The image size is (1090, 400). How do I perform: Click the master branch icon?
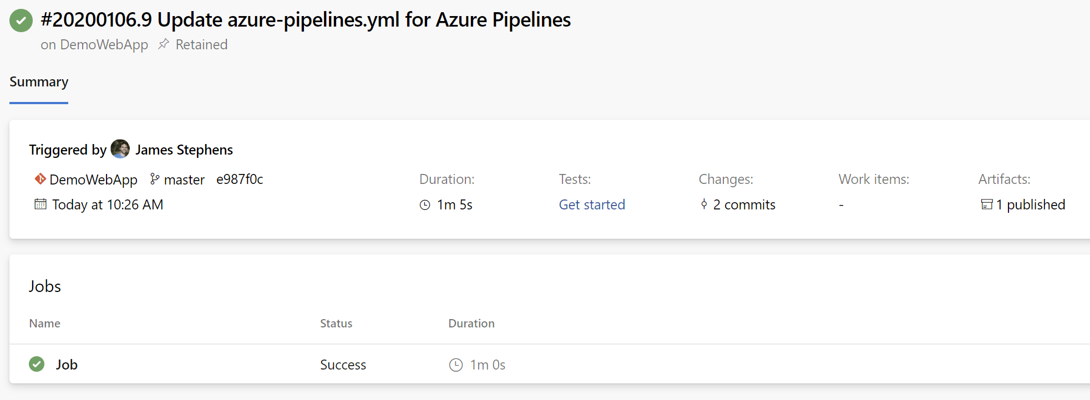point(155,179)
